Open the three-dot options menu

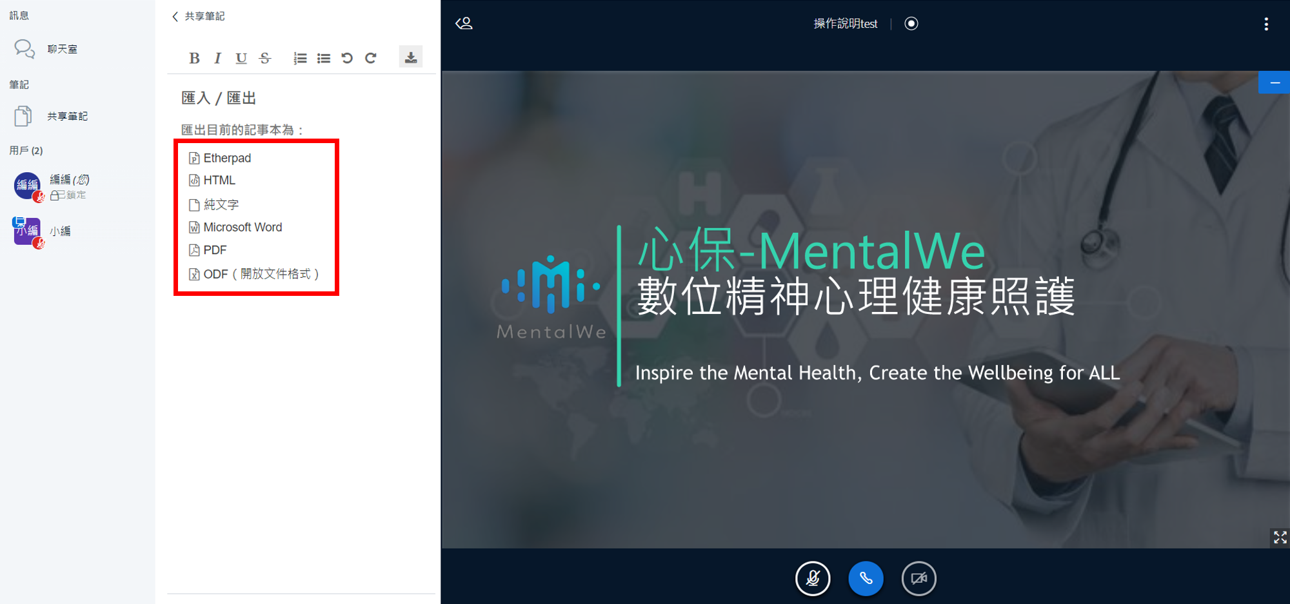(1266, 24)
